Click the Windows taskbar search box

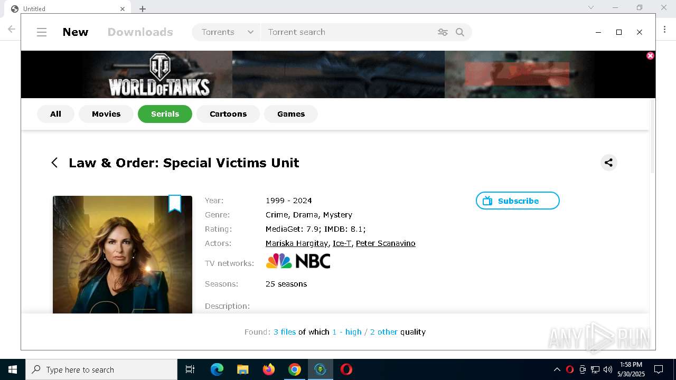coord(101,369)
